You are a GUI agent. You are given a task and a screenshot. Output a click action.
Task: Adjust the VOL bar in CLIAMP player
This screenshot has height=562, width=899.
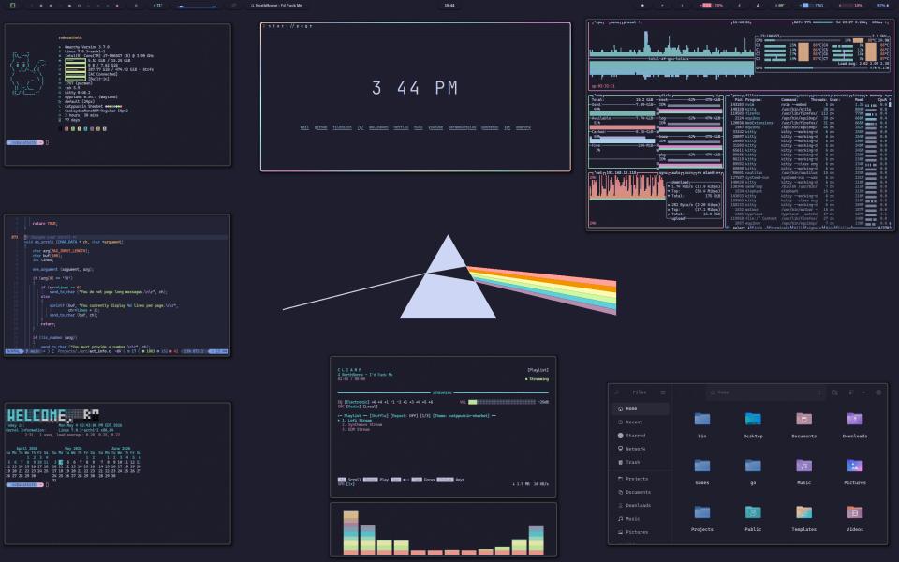coord(501,402)
